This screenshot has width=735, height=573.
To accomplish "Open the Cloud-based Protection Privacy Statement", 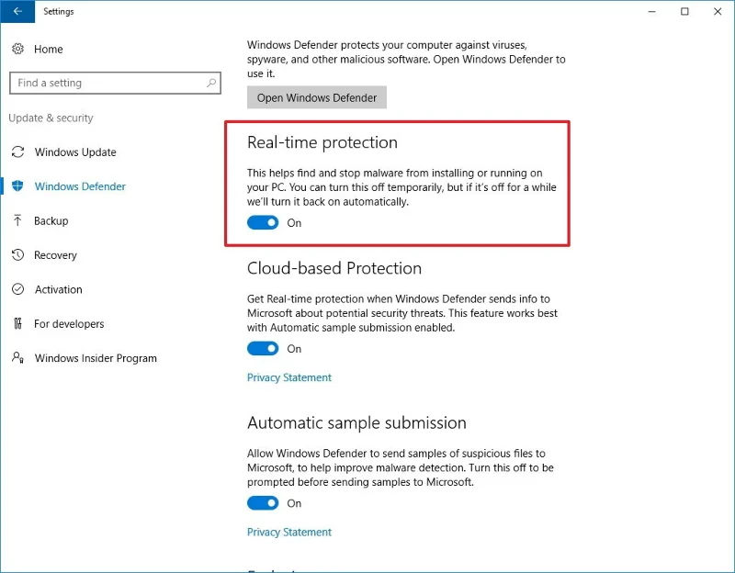I will (x=288, y=376).
